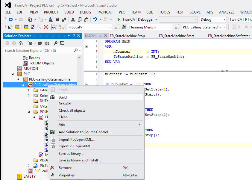Click the Paste clipboard icon
252x180 pixels.
pos(86,19)
